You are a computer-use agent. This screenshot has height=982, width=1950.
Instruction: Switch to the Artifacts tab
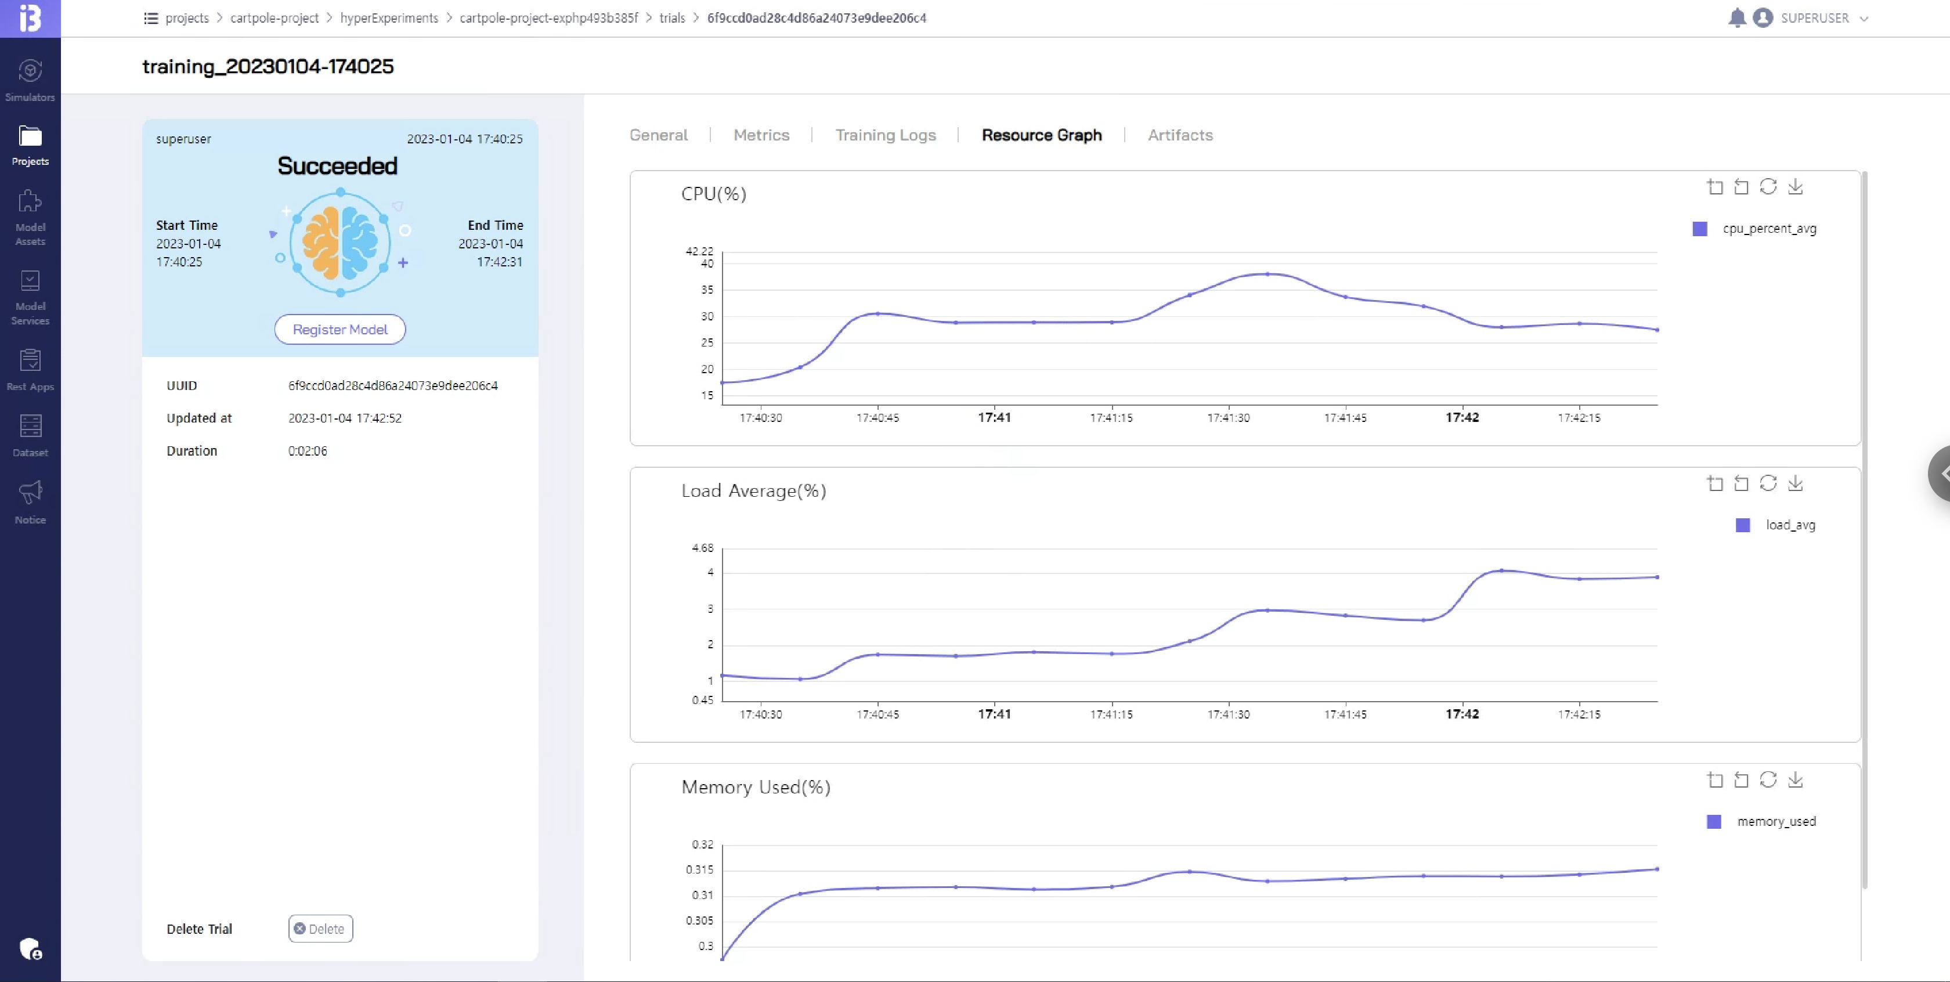(1179, 135)
